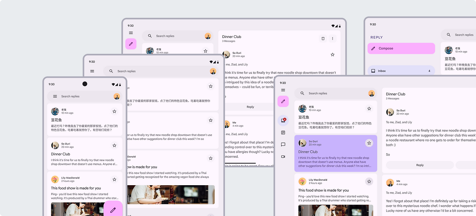This screenshot has width=476, height=216.
Task: Click the search magnifier on the foldable device
Action: point(111,71)
